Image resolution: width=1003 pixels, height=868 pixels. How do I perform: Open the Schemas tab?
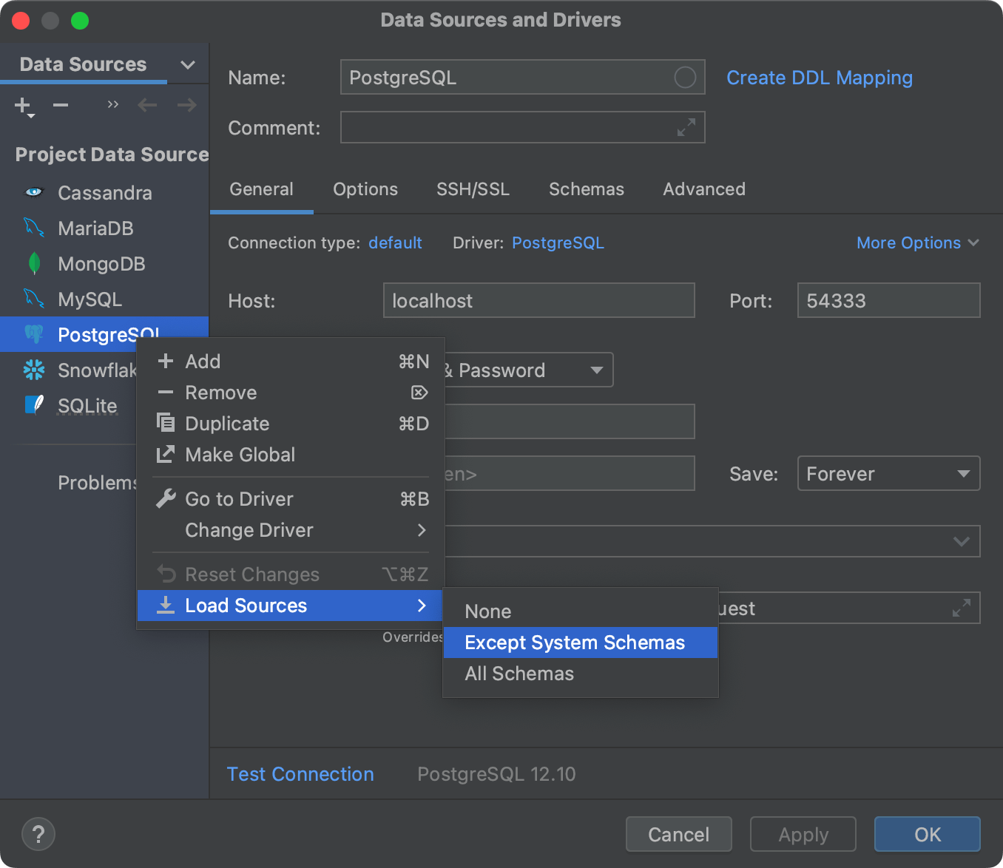586,189
